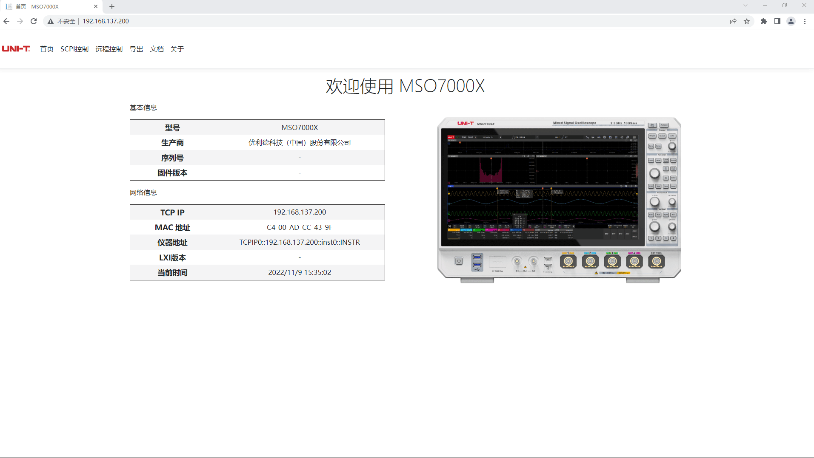Viewport: 814px width, 458px height.
Task: Open the side panel icon
Action: (x=777, y=21)
